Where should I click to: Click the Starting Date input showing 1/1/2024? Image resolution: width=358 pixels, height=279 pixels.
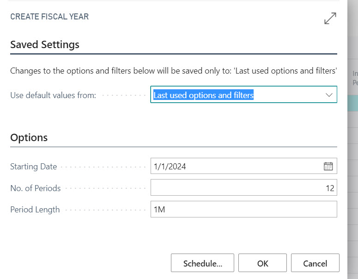[236, 167]
